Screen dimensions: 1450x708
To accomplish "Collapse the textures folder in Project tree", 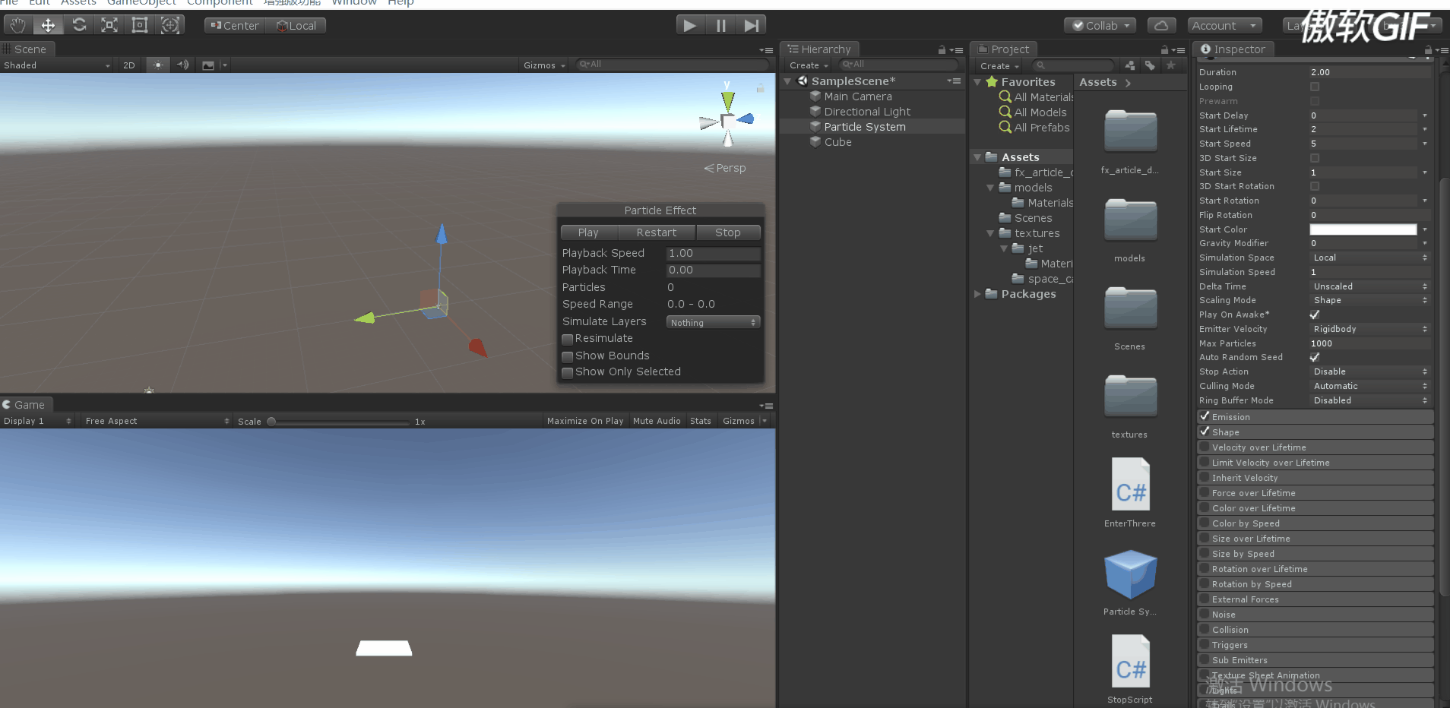I will coord(990,233).
